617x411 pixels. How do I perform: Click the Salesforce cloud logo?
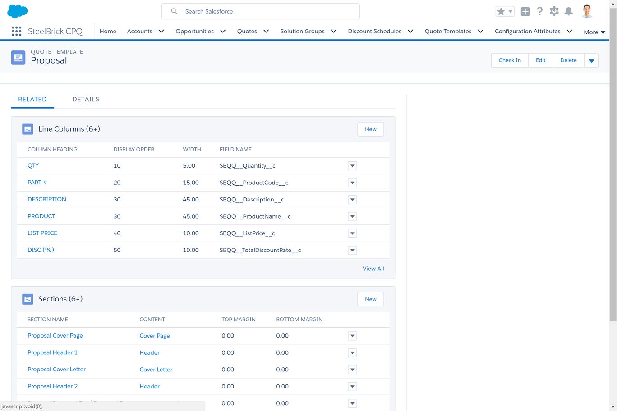(x=18, y=11)
